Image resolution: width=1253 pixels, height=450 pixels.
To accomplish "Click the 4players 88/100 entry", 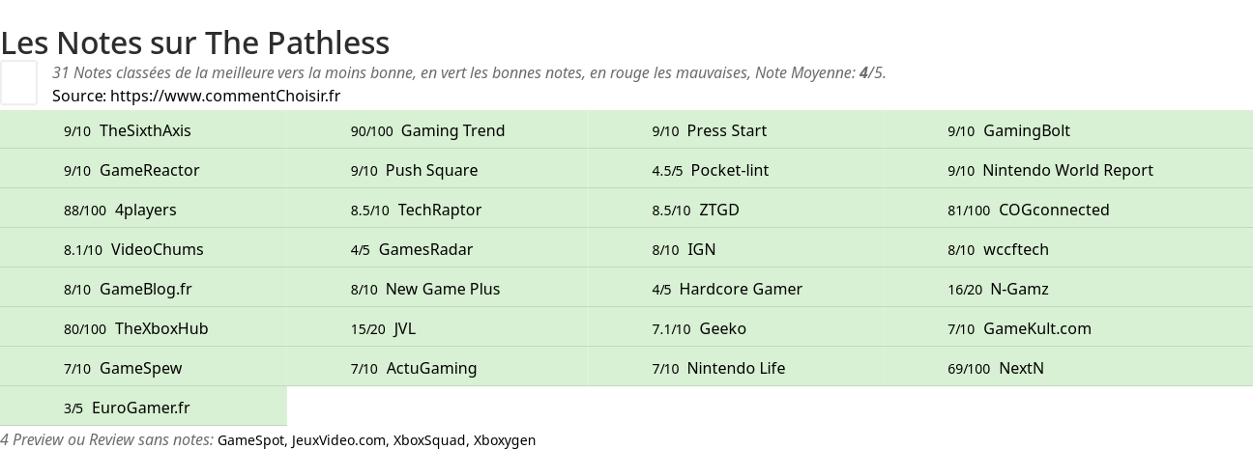I will click(x=143, y=210).
